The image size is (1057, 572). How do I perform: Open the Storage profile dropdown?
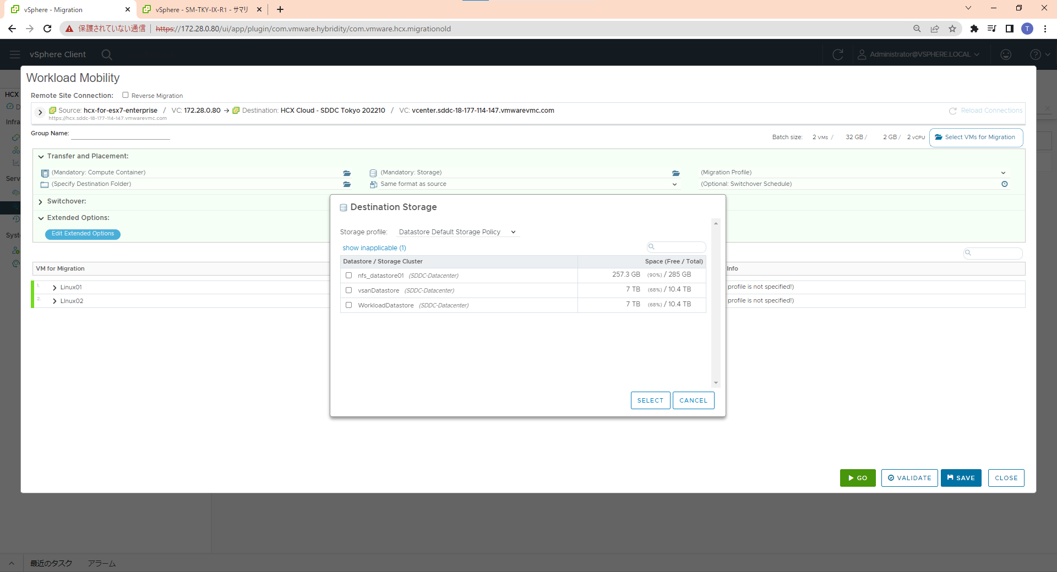[457, 232]
